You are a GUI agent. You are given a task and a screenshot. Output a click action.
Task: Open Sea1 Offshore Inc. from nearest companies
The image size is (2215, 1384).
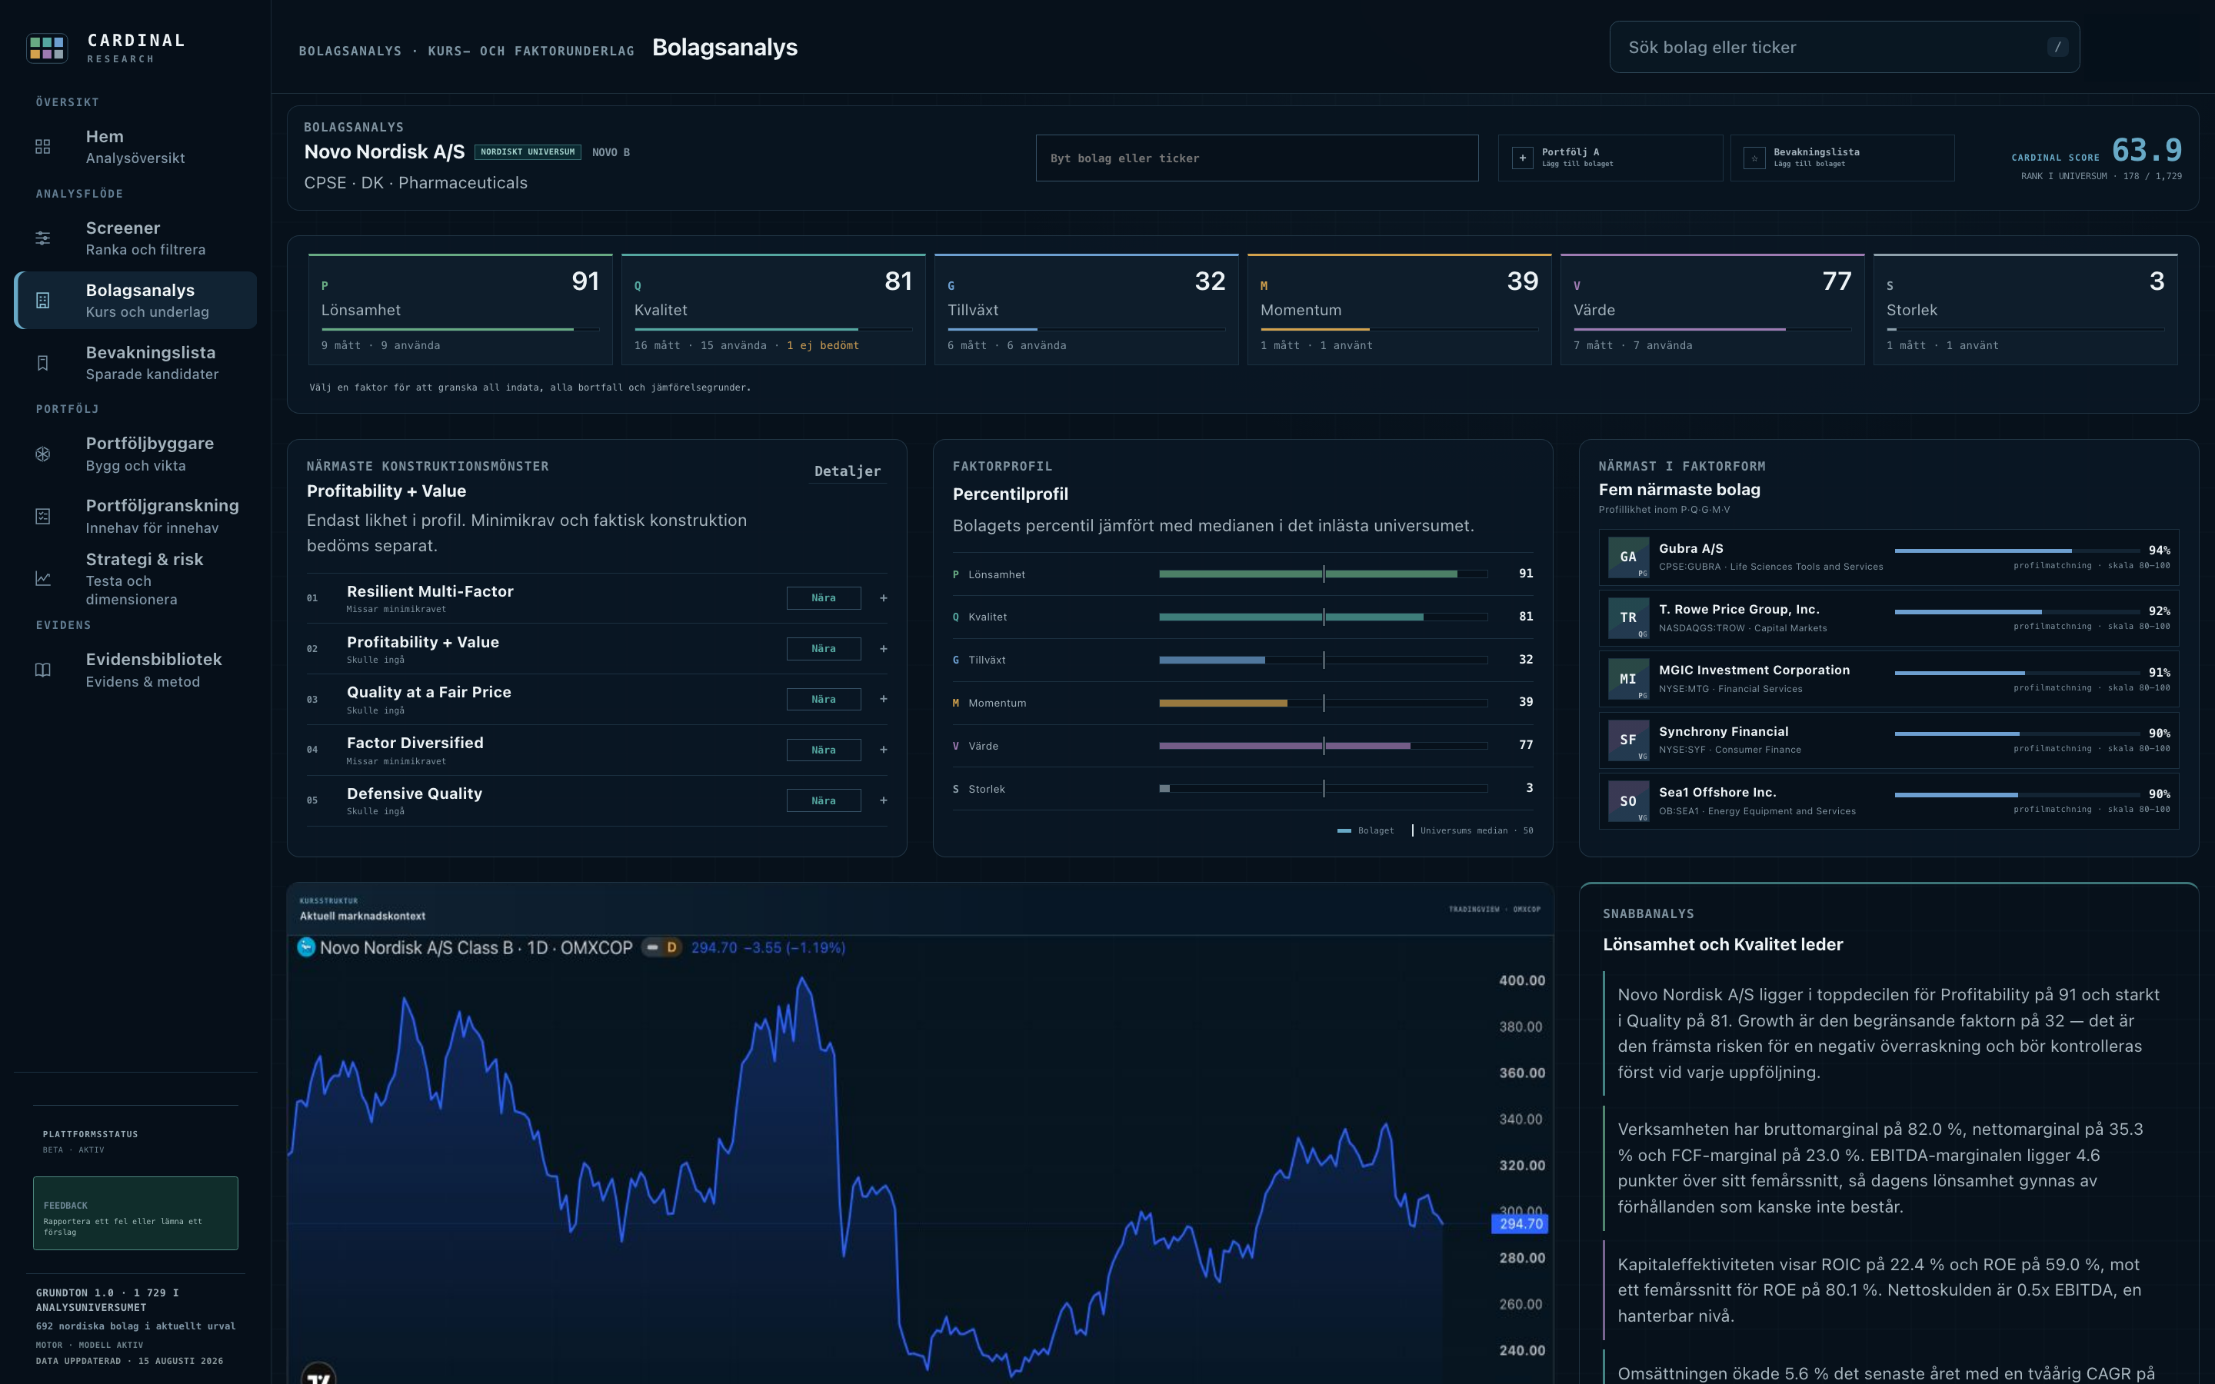click(x=1888, y=801)
